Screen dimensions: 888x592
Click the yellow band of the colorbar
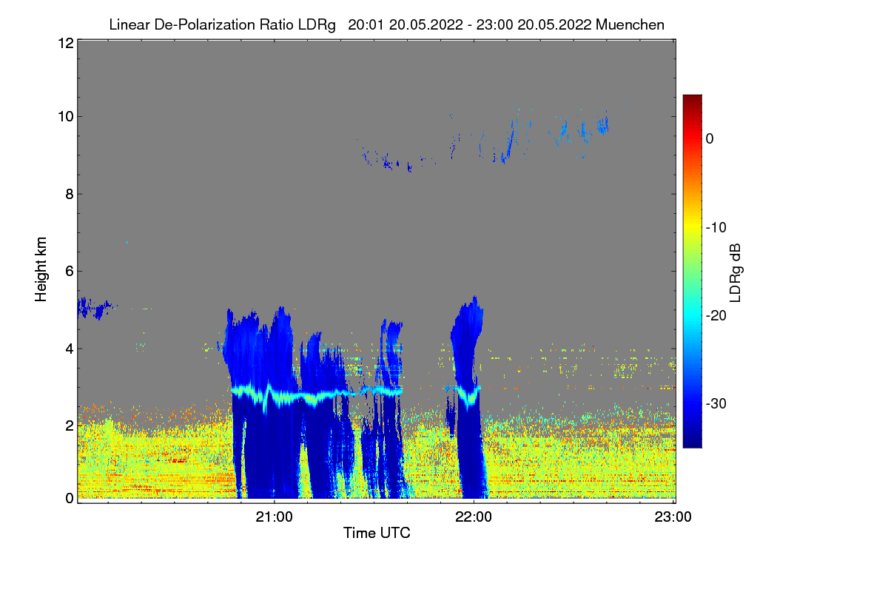[692, 227]
